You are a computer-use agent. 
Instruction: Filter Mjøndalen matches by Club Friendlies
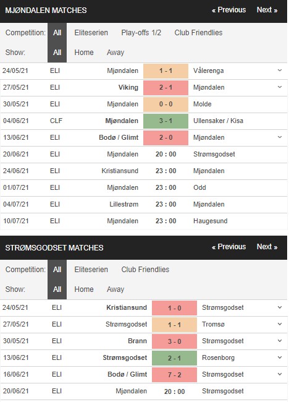point(198,33)
